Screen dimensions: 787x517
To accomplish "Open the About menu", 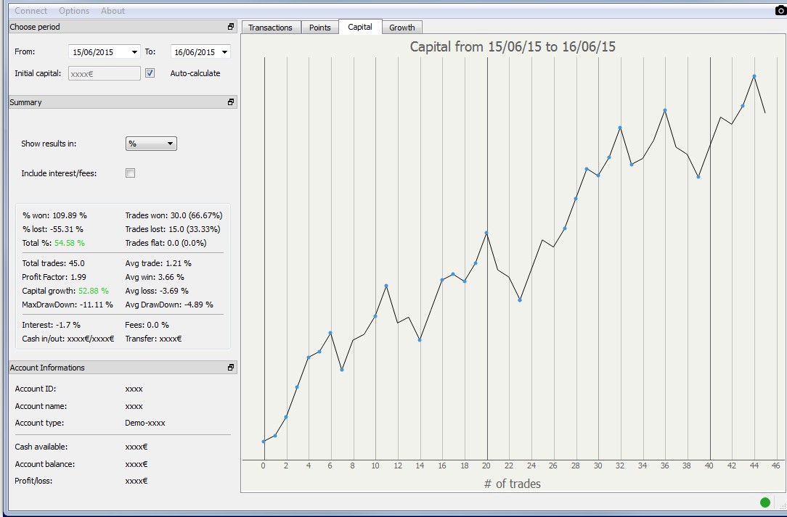I will point(113,11).
